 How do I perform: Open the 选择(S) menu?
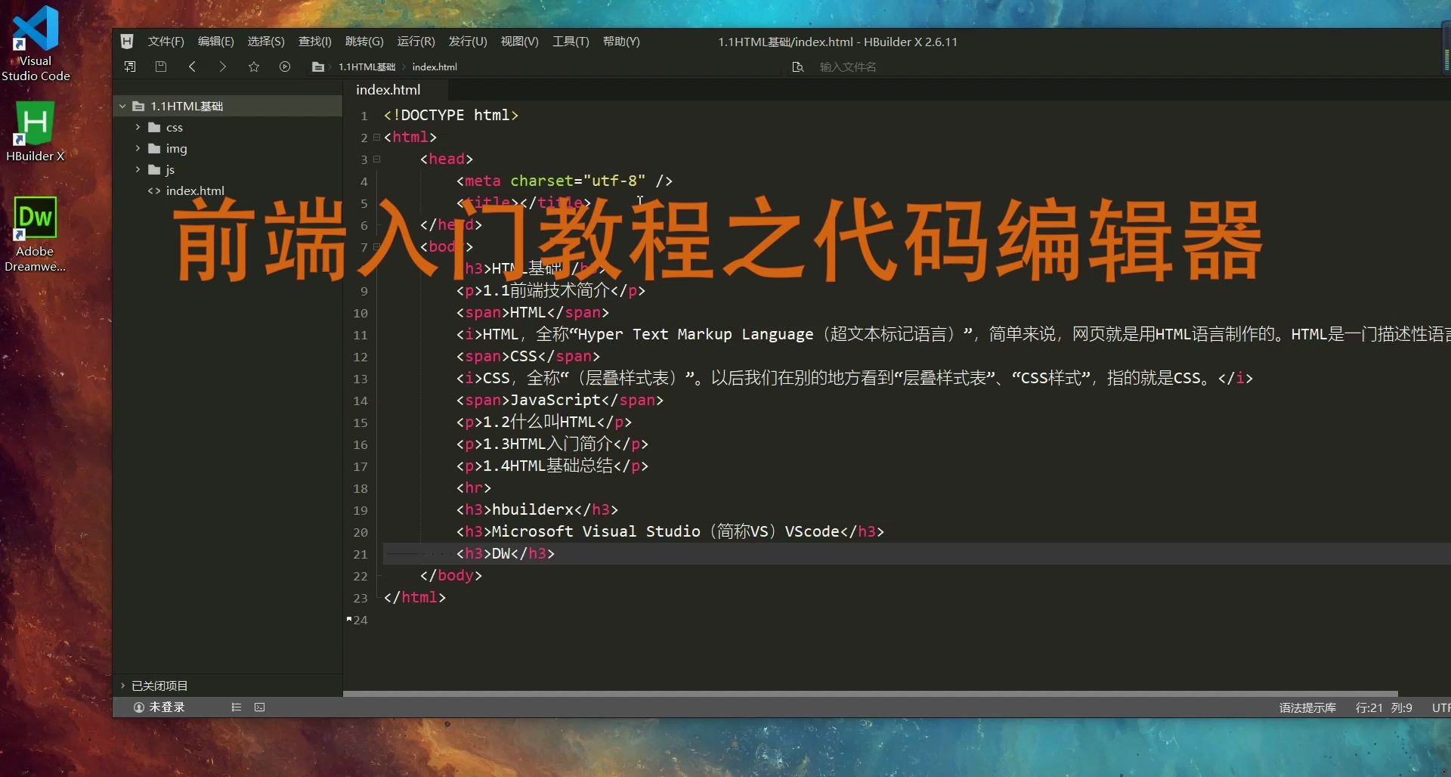[x=266, y=42]
